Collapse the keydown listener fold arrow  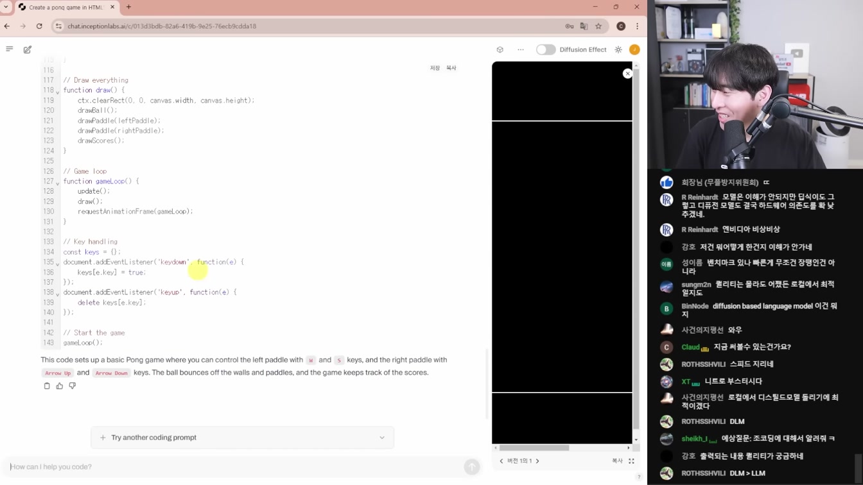click(58, 264)
